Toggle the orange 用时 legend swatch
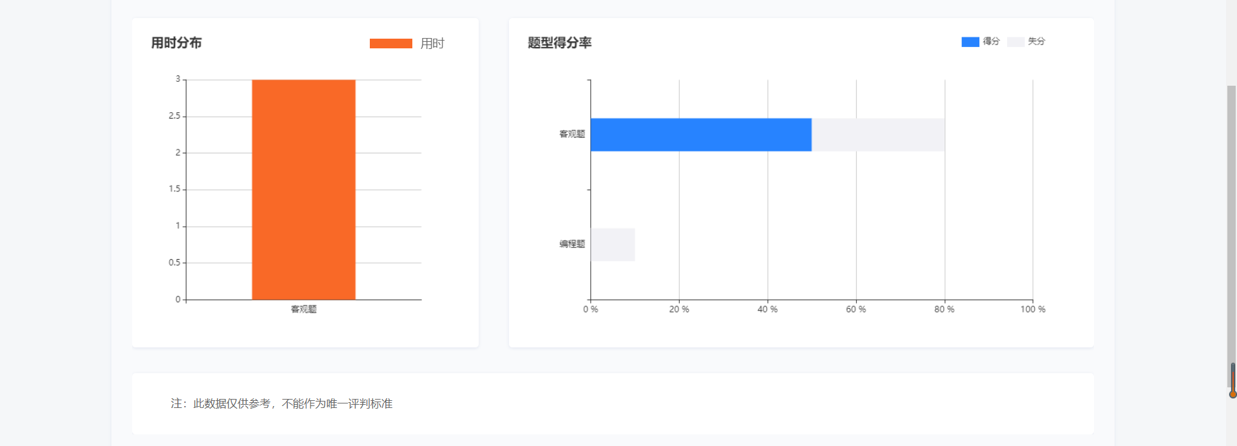The width and height of the screenshot is (1237, 446). coord(390,43)
